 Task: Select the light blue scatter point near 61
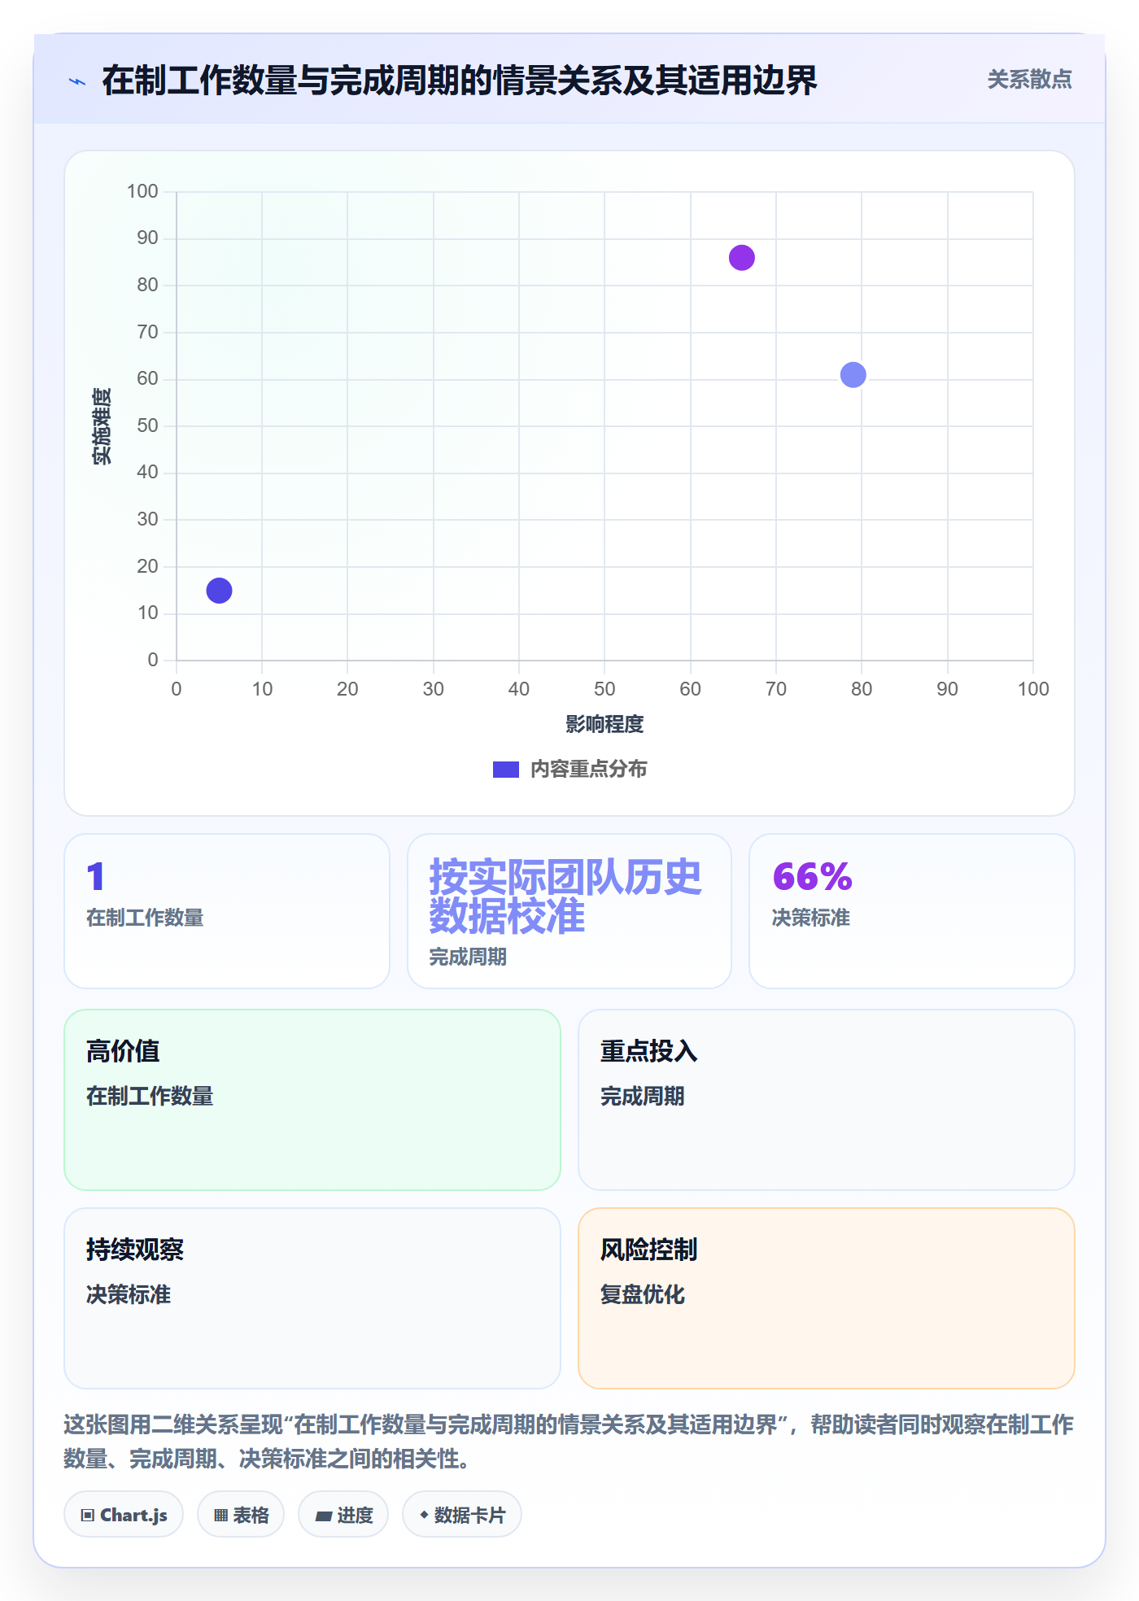point(853,375)
